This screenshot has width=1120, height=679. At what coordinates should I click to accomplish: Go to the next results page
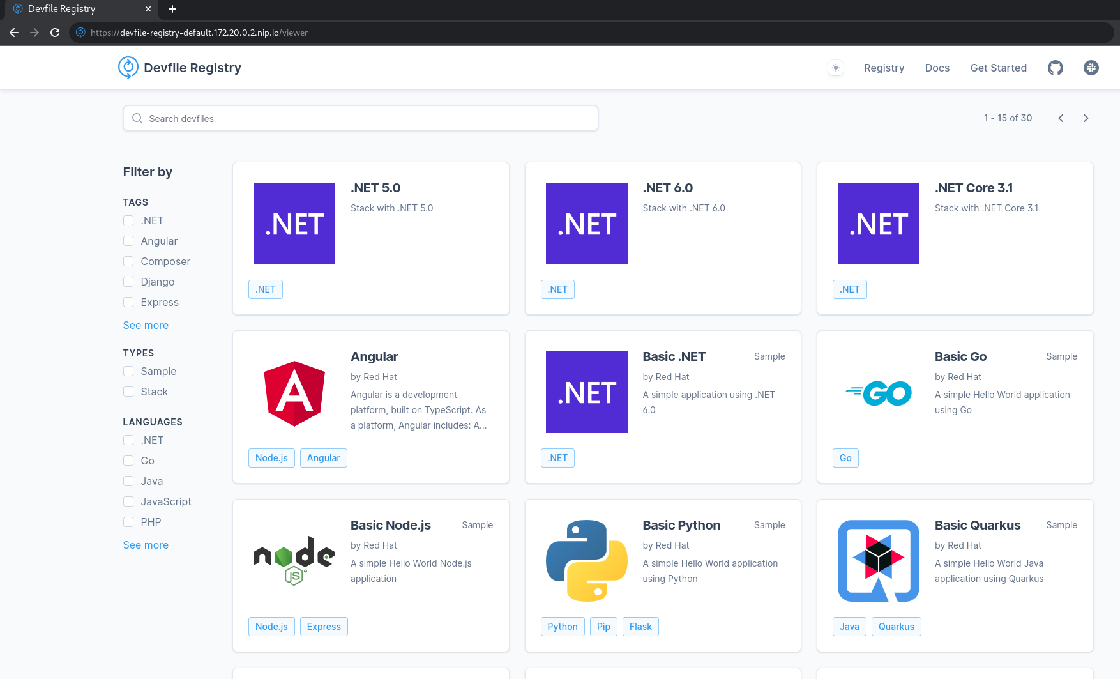(1086, 118)
